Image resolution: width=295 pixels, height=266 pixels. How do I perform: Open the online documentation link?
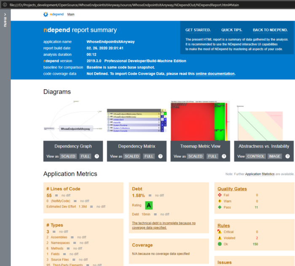pos(215,74)
